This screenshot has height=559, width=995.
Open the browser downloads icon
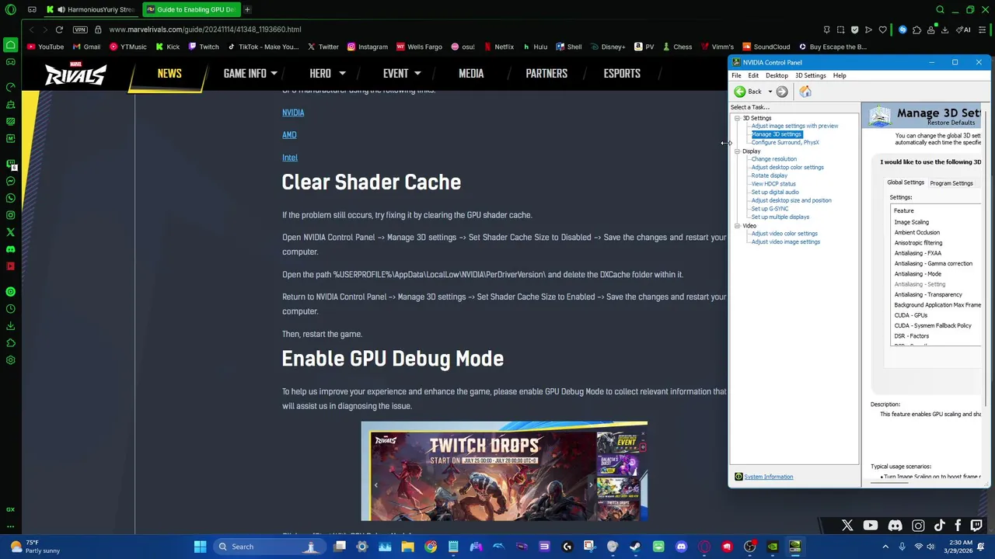click(x=944, y=30)
